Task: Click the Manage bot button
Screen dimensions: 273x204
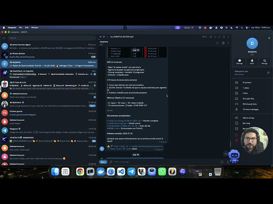Action: click(x=264, y=62)
